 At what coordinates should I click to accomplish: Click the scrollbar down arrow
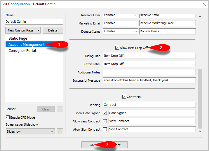[x=200, y=131]
